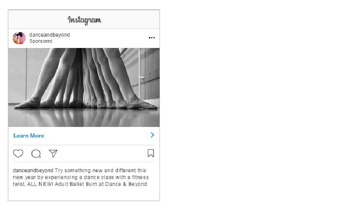This screenshot has height=204, width=363.
Task: Tap the ballet slippers in the ad photo
Action: (x=86, y=104)
